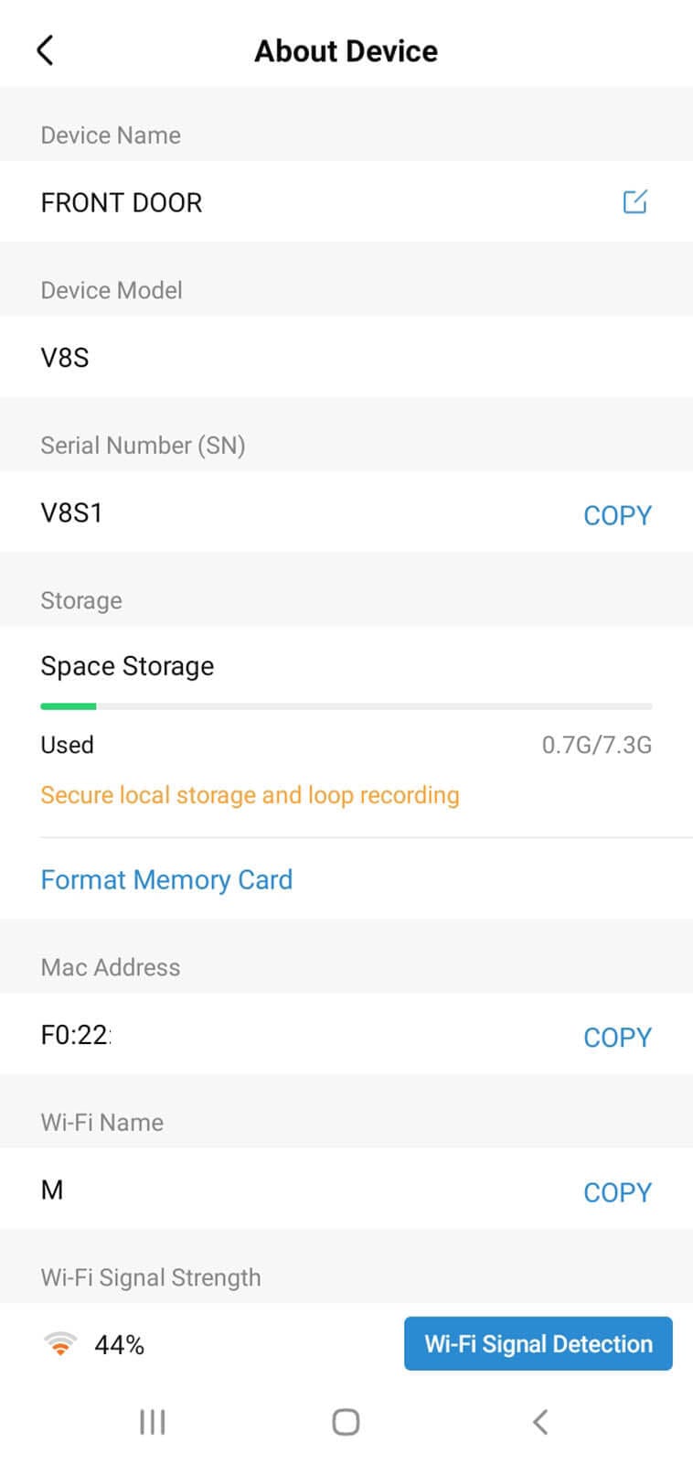Tap the Android back navigation icon

(539, 1421)
